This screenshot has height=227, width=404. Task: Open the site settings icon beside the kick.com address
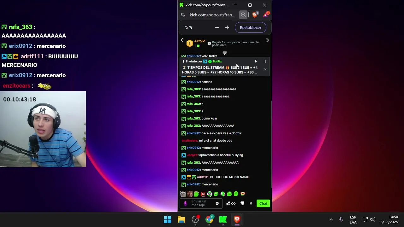coord(183,15)
